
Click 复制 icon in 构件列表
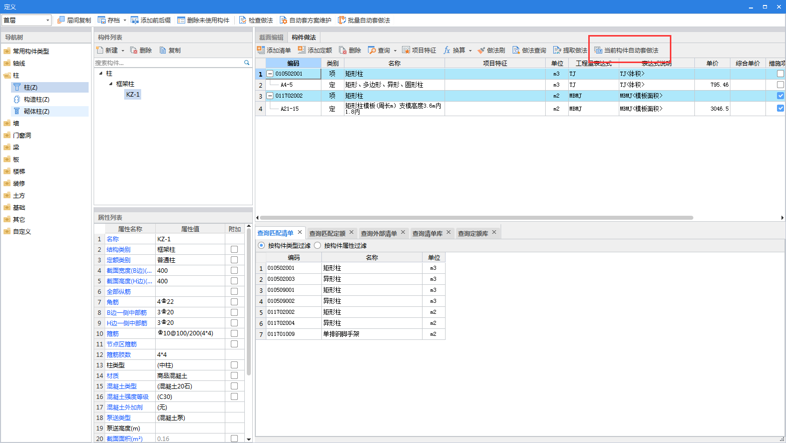(163, 50)
